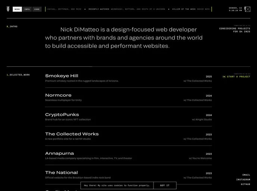Open the Instagram link
This screenshot has width=257, height=191.
pos(243,180)
